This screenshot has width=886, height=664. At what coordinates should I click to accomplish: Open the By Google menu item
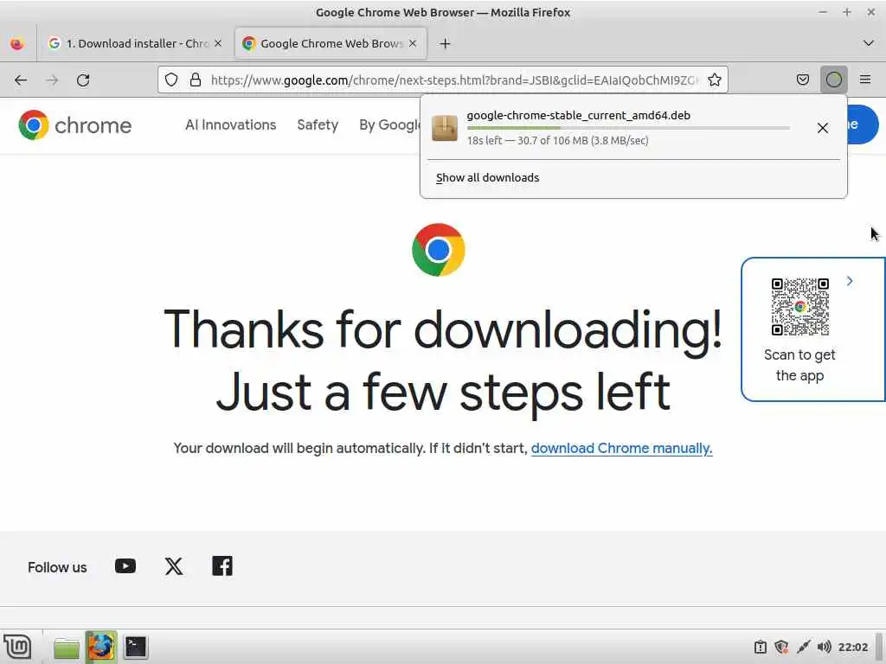point(390,124)
